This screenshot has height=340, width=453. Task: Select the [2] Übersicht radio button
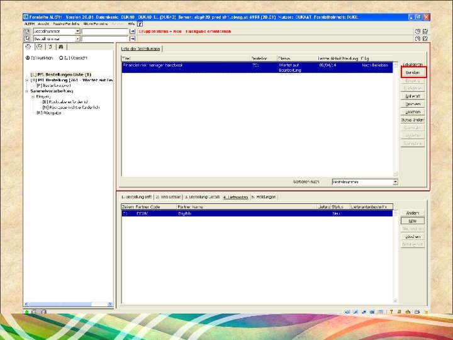tap(61, 58)
